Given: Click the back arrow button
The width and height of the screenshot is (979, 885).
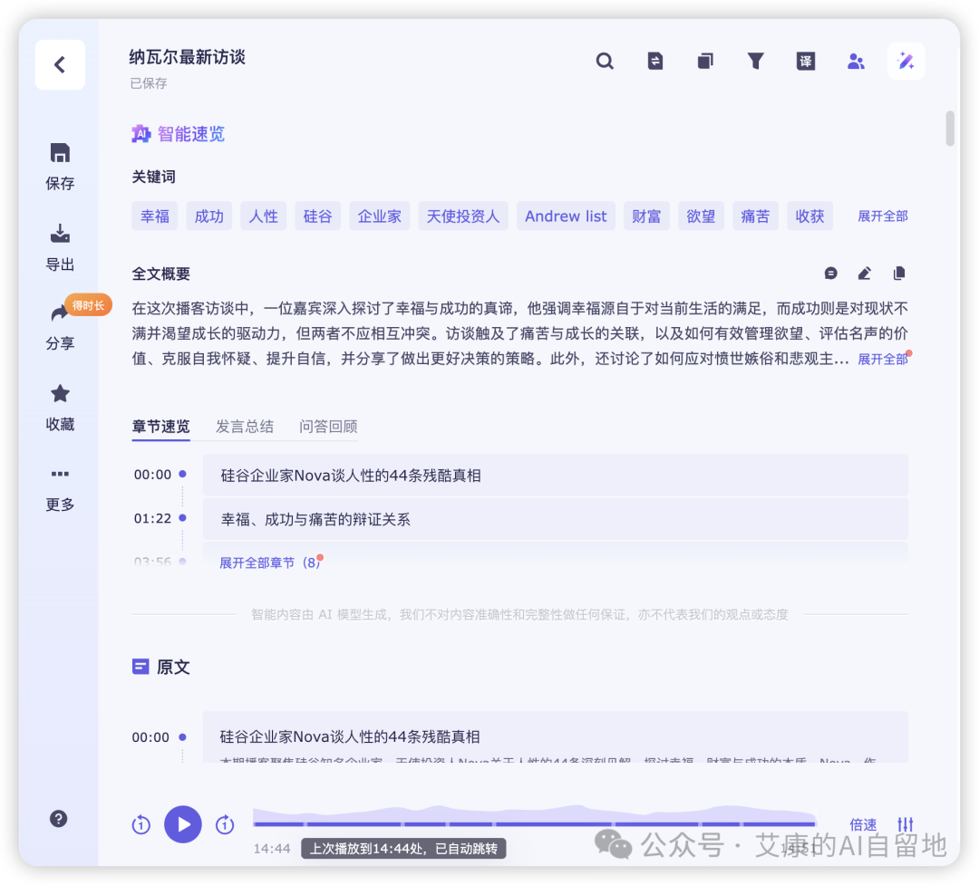Looking at the screenshot, I should 60,65.
